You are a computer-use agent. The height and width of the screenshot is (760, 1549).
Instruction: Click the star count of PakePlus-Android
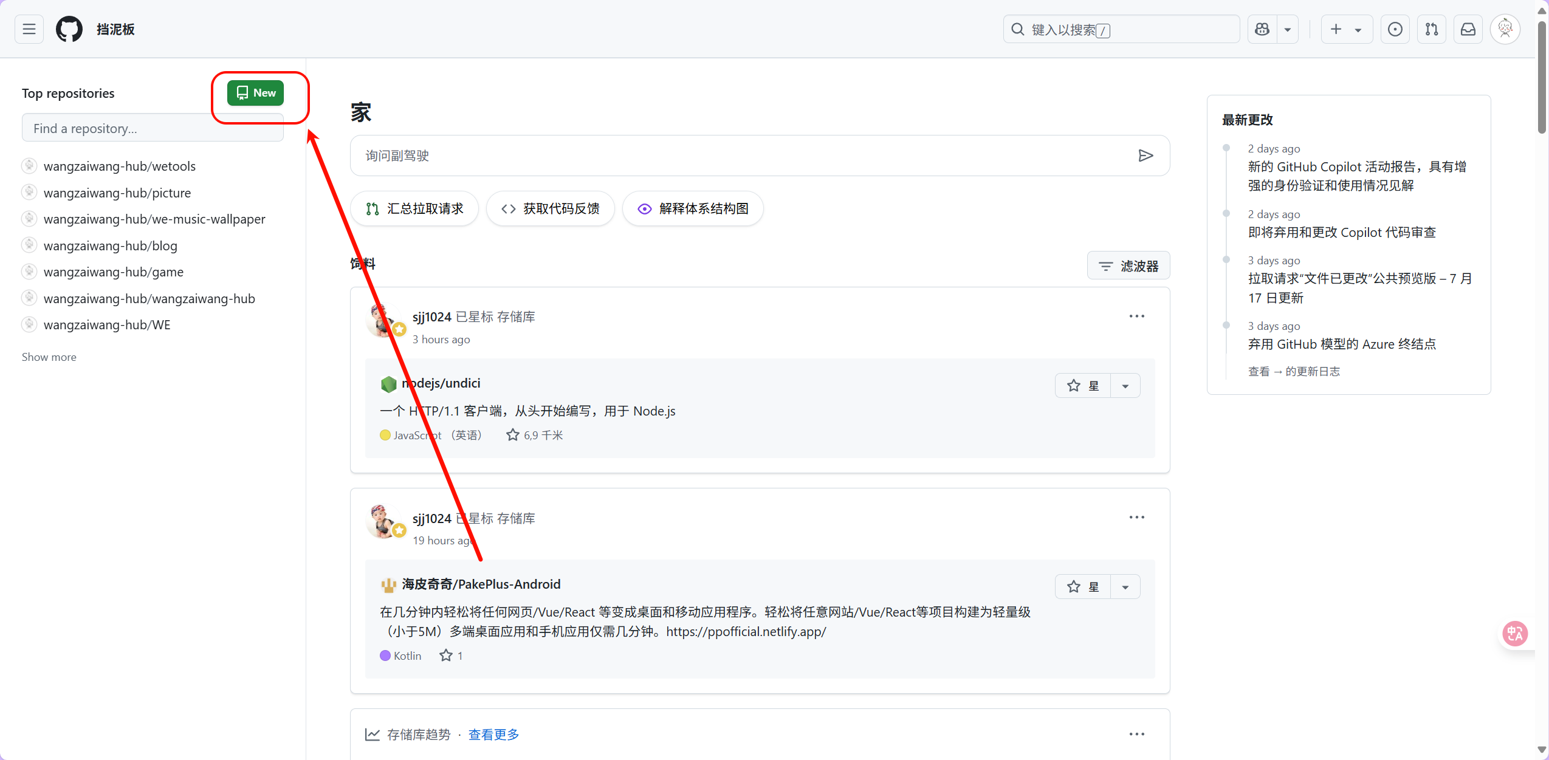pyautogui.click(x=452, y=656)
